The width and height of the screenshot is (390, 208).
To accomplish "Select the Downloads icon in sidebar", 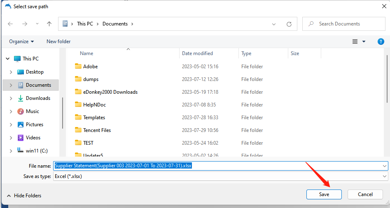I will (x=21, y=98).
